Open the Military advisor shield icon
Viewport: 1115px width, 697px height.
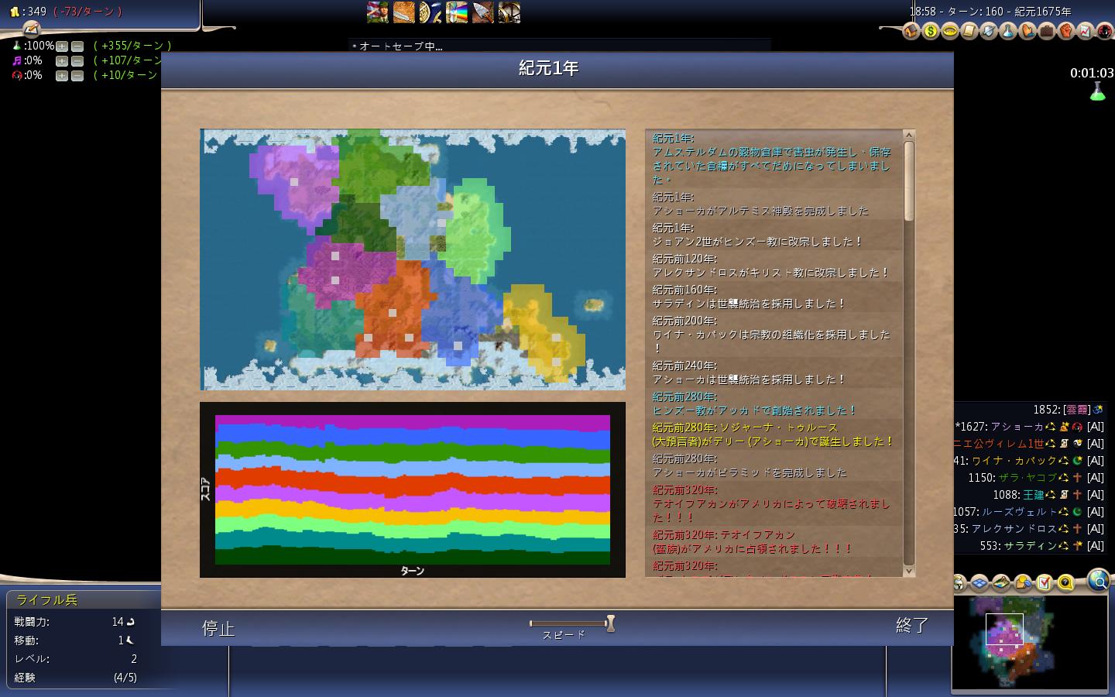pyautogui.click(x=989, y=31)
